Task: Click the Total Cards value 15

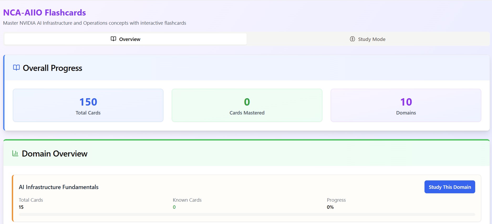Action: pyautogui.click(x=21, y=207)
